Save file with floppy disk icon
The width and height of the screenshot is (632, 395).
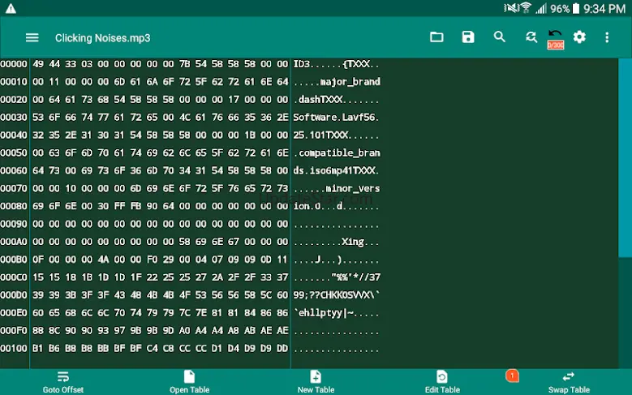pos(468,37)
